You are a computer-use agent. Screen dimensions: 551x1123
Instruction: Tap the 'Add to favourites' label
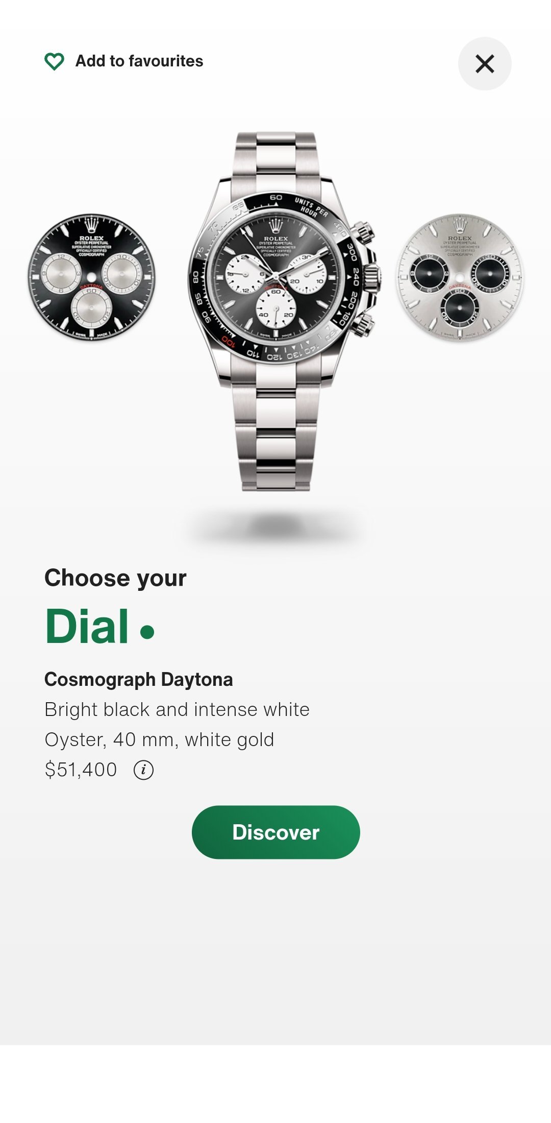pyautogui.click(x=139, y=61)
